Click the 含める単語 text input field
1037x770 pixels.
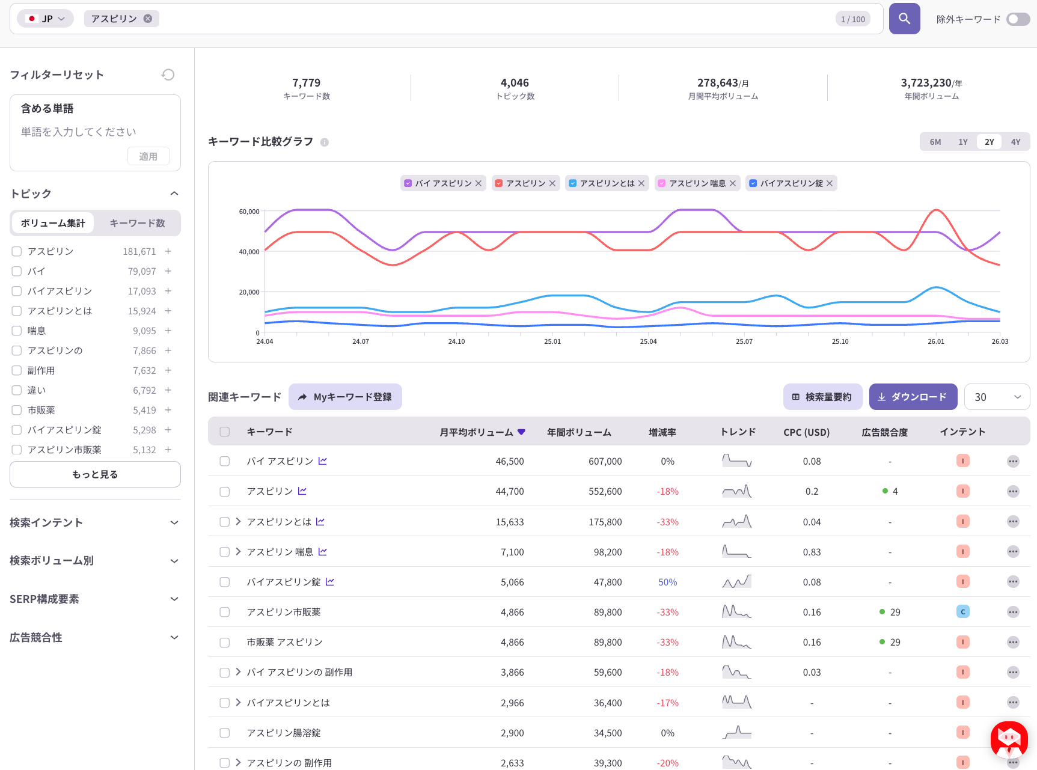pos(78,132)
